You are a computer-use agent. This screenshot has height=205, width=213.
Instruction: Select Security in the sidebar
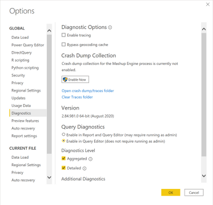click(x=18, y=76)
